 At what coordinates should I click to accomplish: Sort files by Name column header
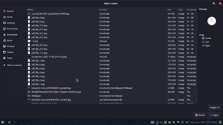(30, 10)
